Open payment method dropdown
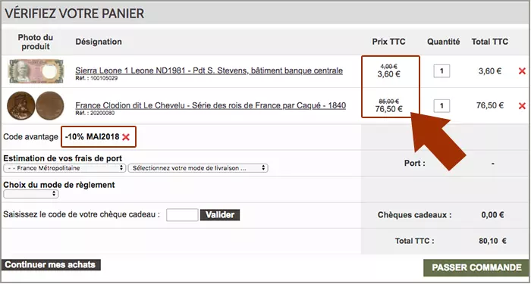This screenshot has width=531, height=284. coord(31,194)
